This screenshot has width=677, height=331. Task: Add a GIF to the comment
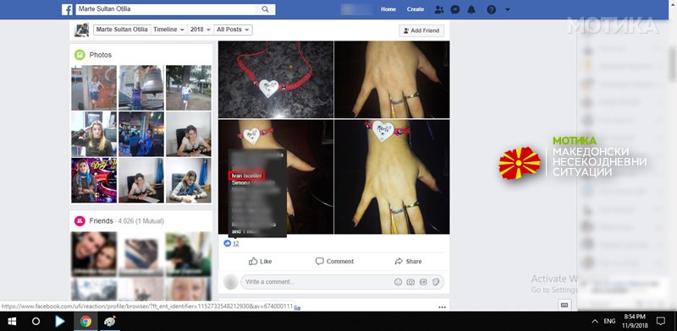click(423, 282)
